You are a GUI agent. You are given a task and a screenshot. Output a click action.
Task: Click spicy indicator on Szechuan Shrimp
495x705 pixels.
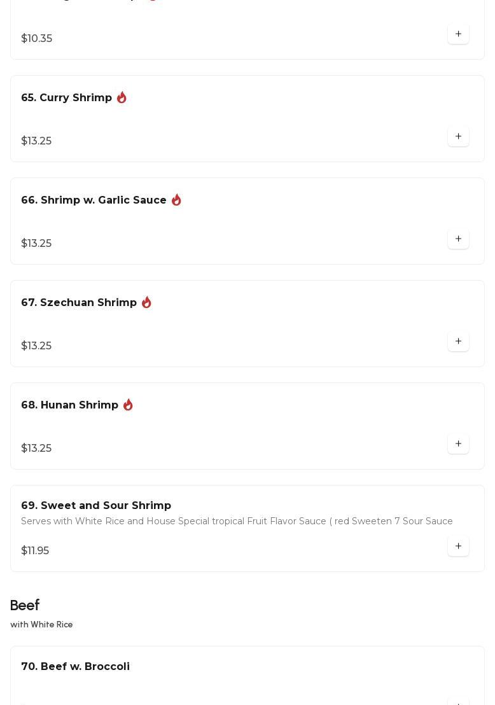pos(146,302)
